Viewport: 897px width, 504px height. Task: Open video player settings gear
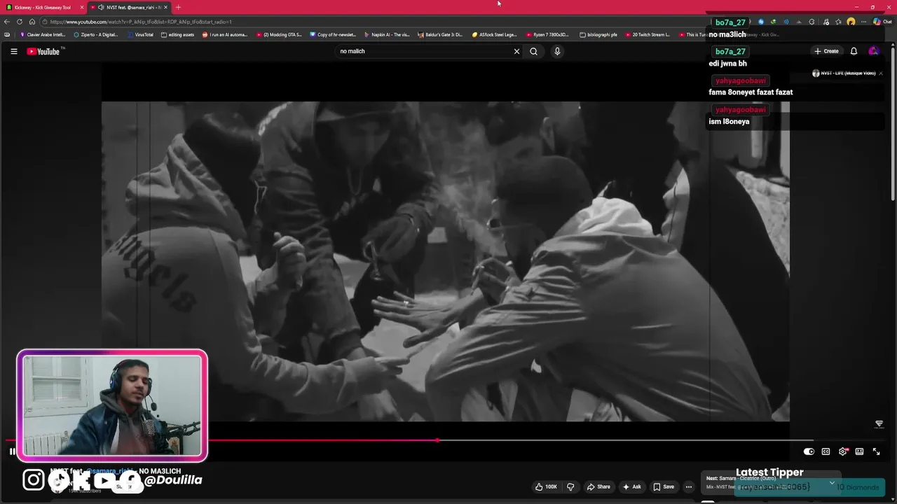[842, 451]
